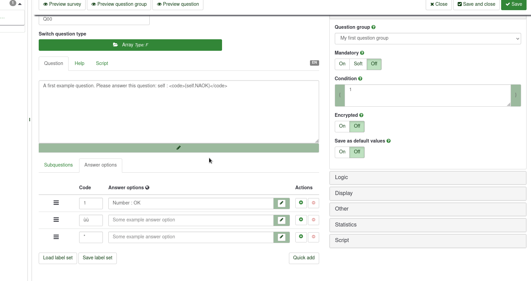The height and width of the screenshot is (281, 531).
Task: Open editor via pencil bar below question text
Action: click(179, 148)
